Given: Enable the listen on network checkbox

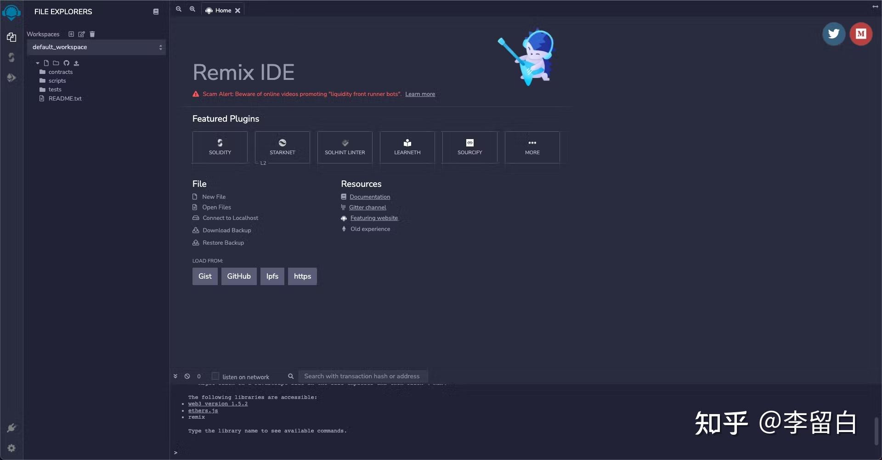Looking at the screenshot, I should pos(215,376).
